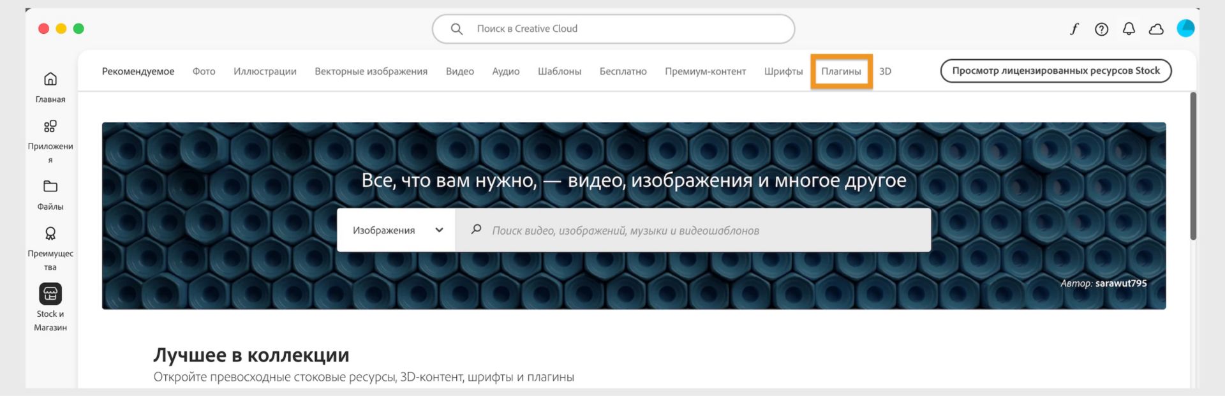Click the magnifier icon in Creative Cloud search
This screenshot has width=1225, height=396.
(457, 29)
